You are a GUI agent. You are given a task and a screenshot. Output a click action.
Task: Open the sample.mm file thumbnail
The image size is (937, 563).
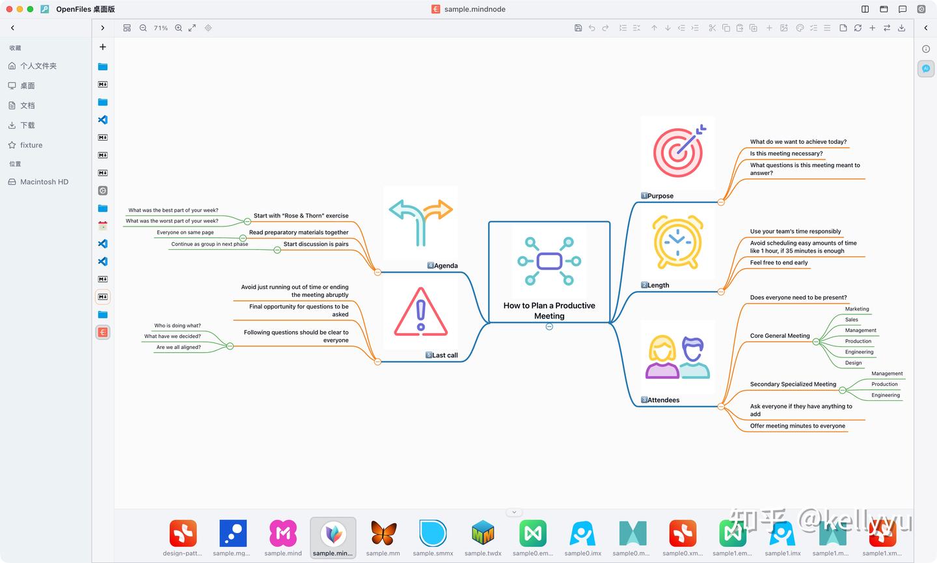point(383,538)
